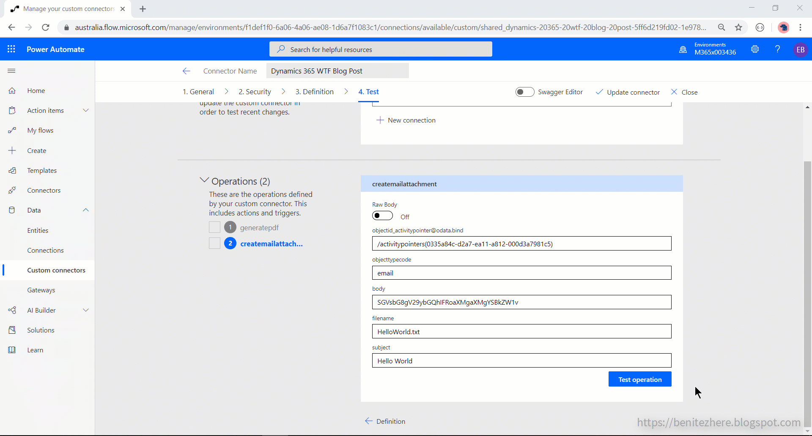Click Update connector

coord(628,92)
